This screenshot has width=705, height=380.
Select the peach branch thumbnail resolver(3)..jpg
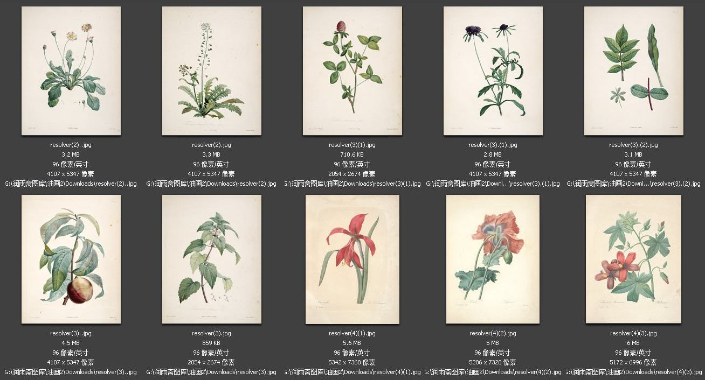pyautogui.click(x=71, y=259)
